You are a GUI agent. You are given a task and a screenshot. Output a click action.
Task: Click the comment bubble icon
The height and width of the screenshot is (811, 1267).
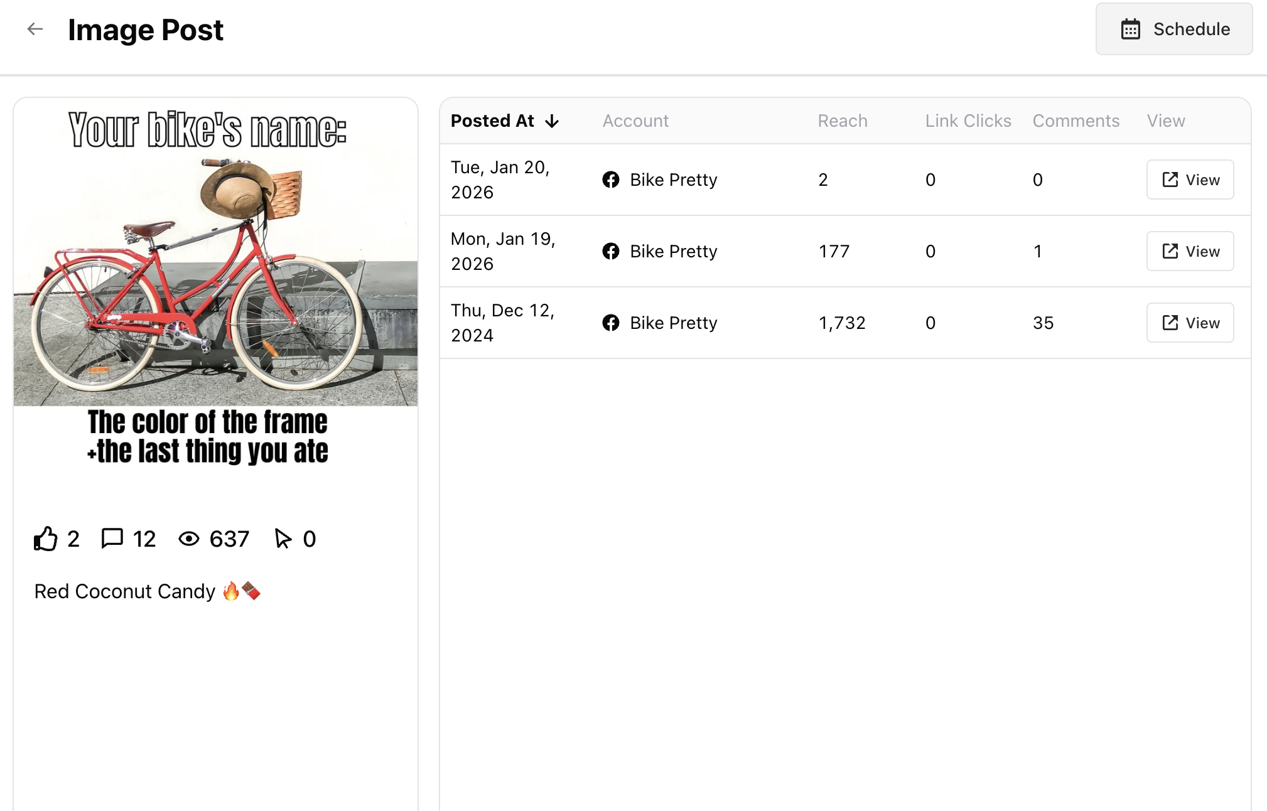(112, 539)
